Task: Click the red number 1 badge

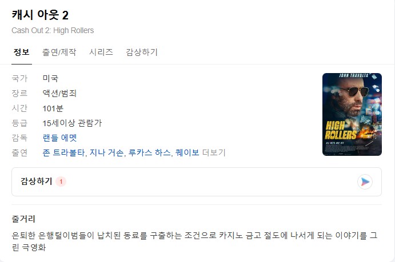Action: (x=61, y=182)
